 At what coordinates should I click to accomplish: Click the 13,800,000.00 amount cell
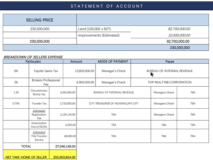(79, 71)
